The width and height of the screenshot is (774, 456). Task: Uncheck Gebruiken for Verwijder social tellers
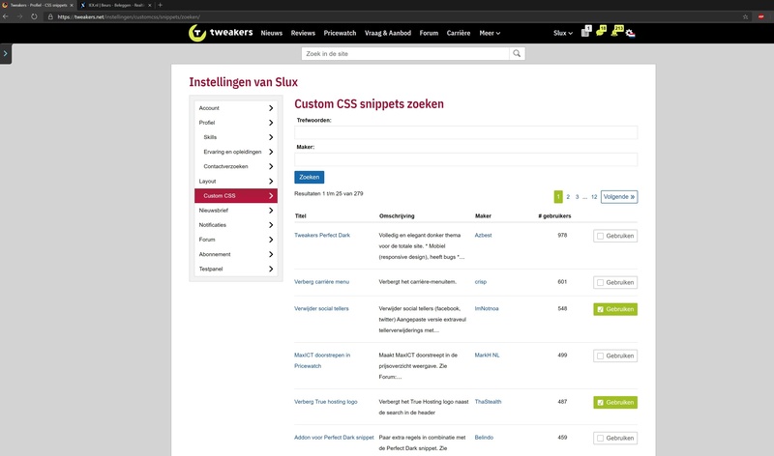click(x=615, y=309)
